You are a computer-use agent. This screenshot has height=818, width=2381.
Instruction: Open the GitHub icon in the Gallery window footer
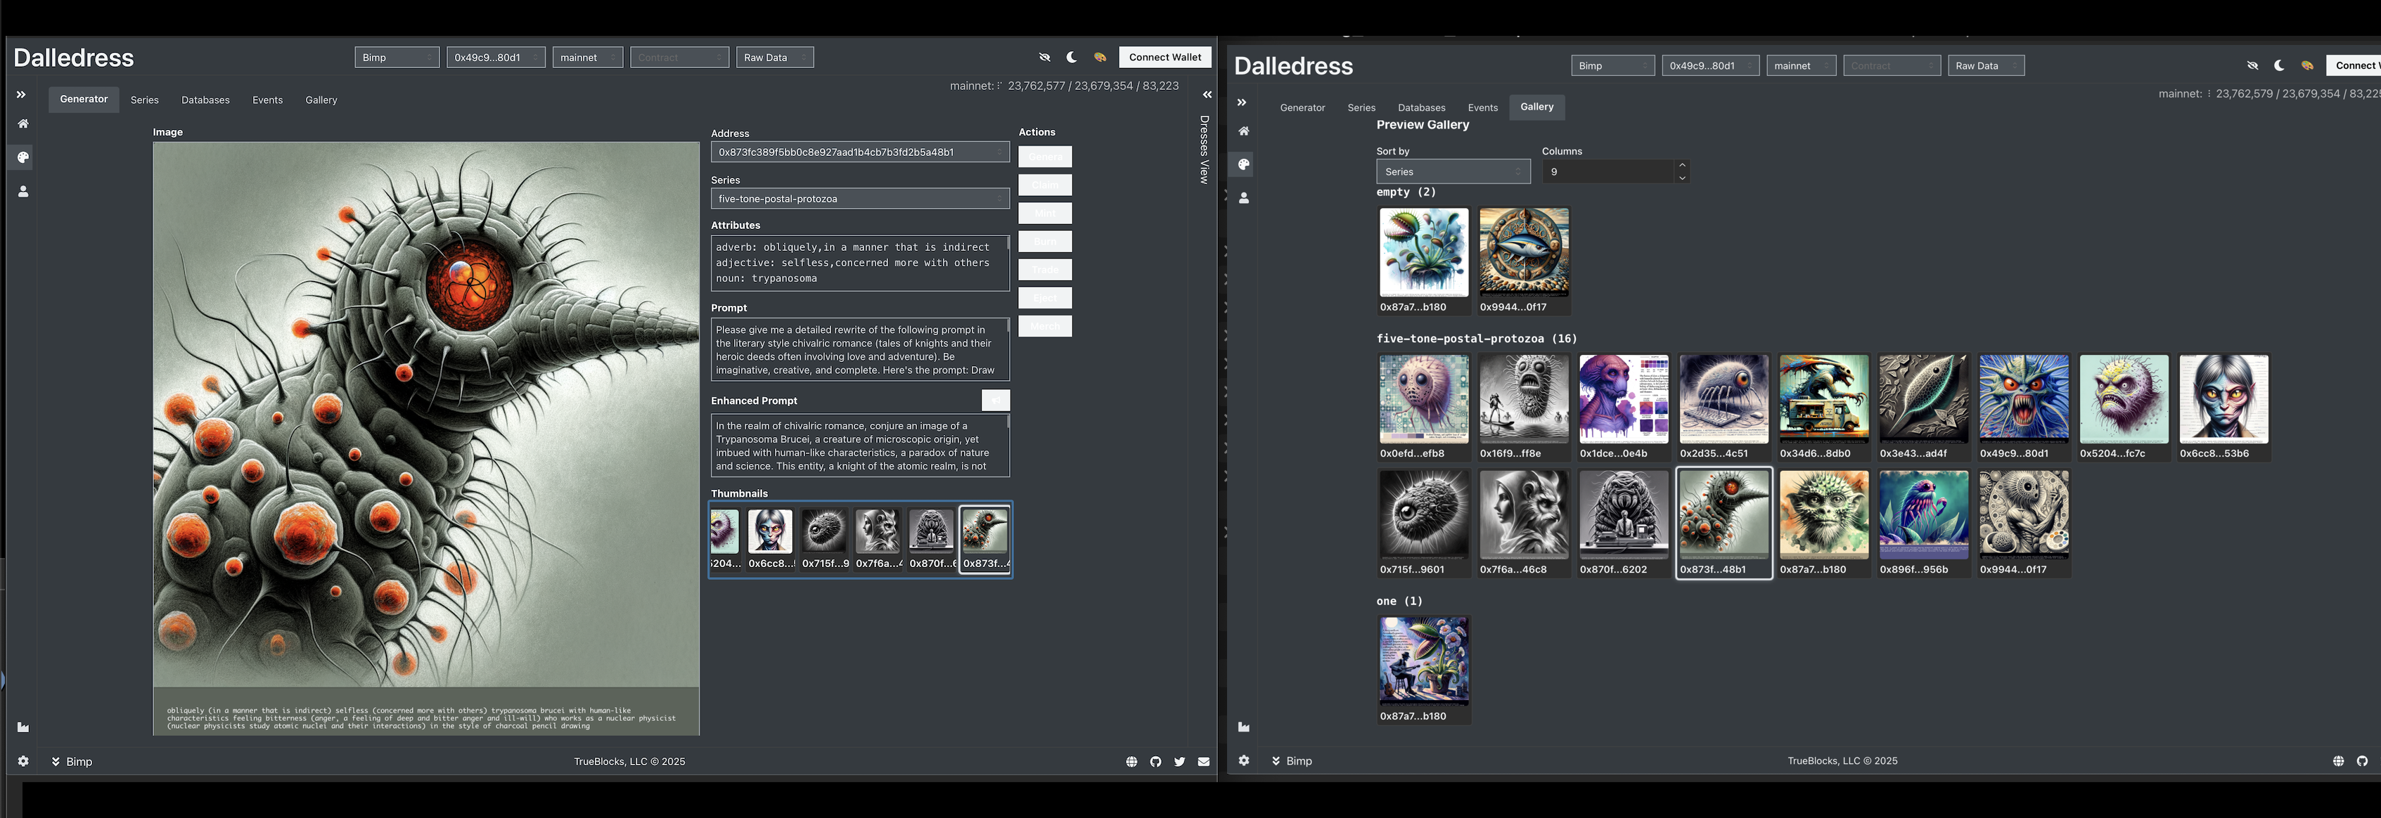pos(2363,762)
